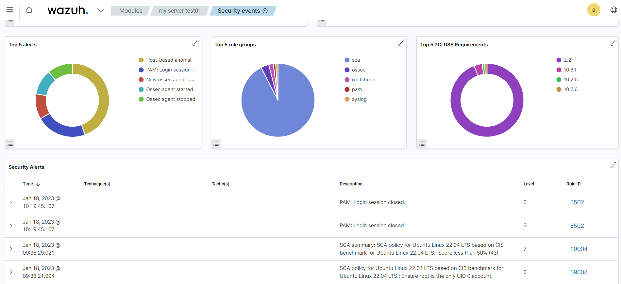Screen dimensions: 621x284
Task: Open the help lifebuoy icon
Action: point(614,10)
